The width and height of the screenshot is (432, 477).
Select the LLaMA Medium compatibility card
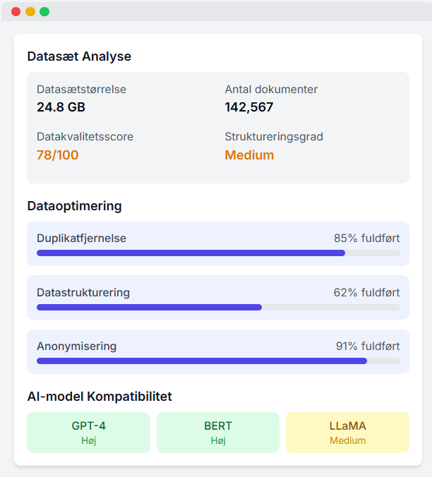coord(347,433)
